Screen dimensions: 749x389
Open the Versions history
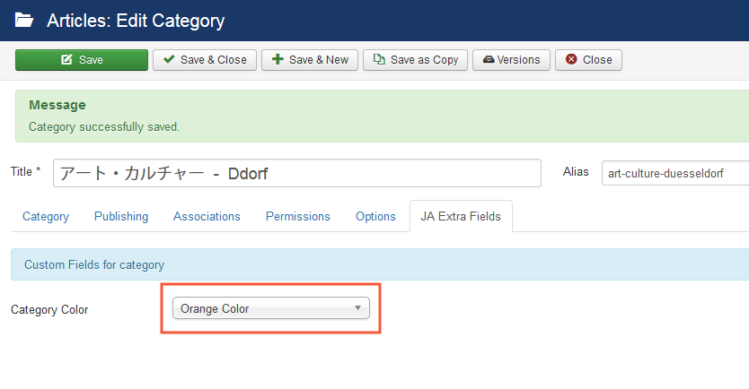tap(511, 60)
